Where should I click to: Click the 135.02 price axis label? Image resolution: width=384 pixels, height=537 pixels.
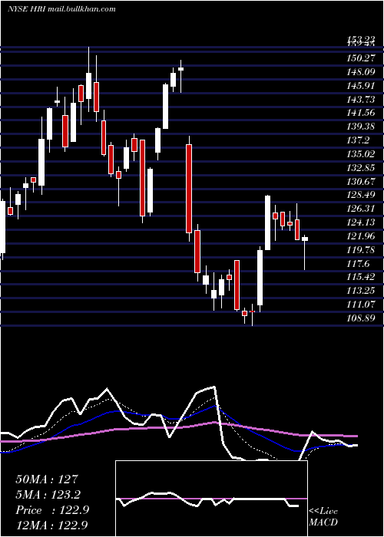click(x=360, y=153)
